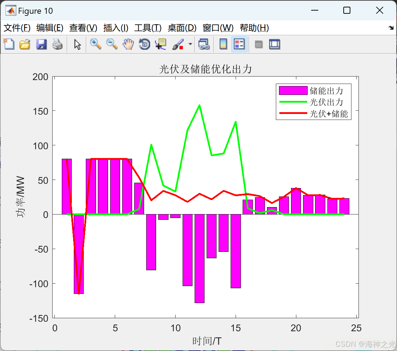The height and width of the screenshot is (351, 397).
Task: Insert Colorbar via toolbar icon
Action: coord(223,44)
